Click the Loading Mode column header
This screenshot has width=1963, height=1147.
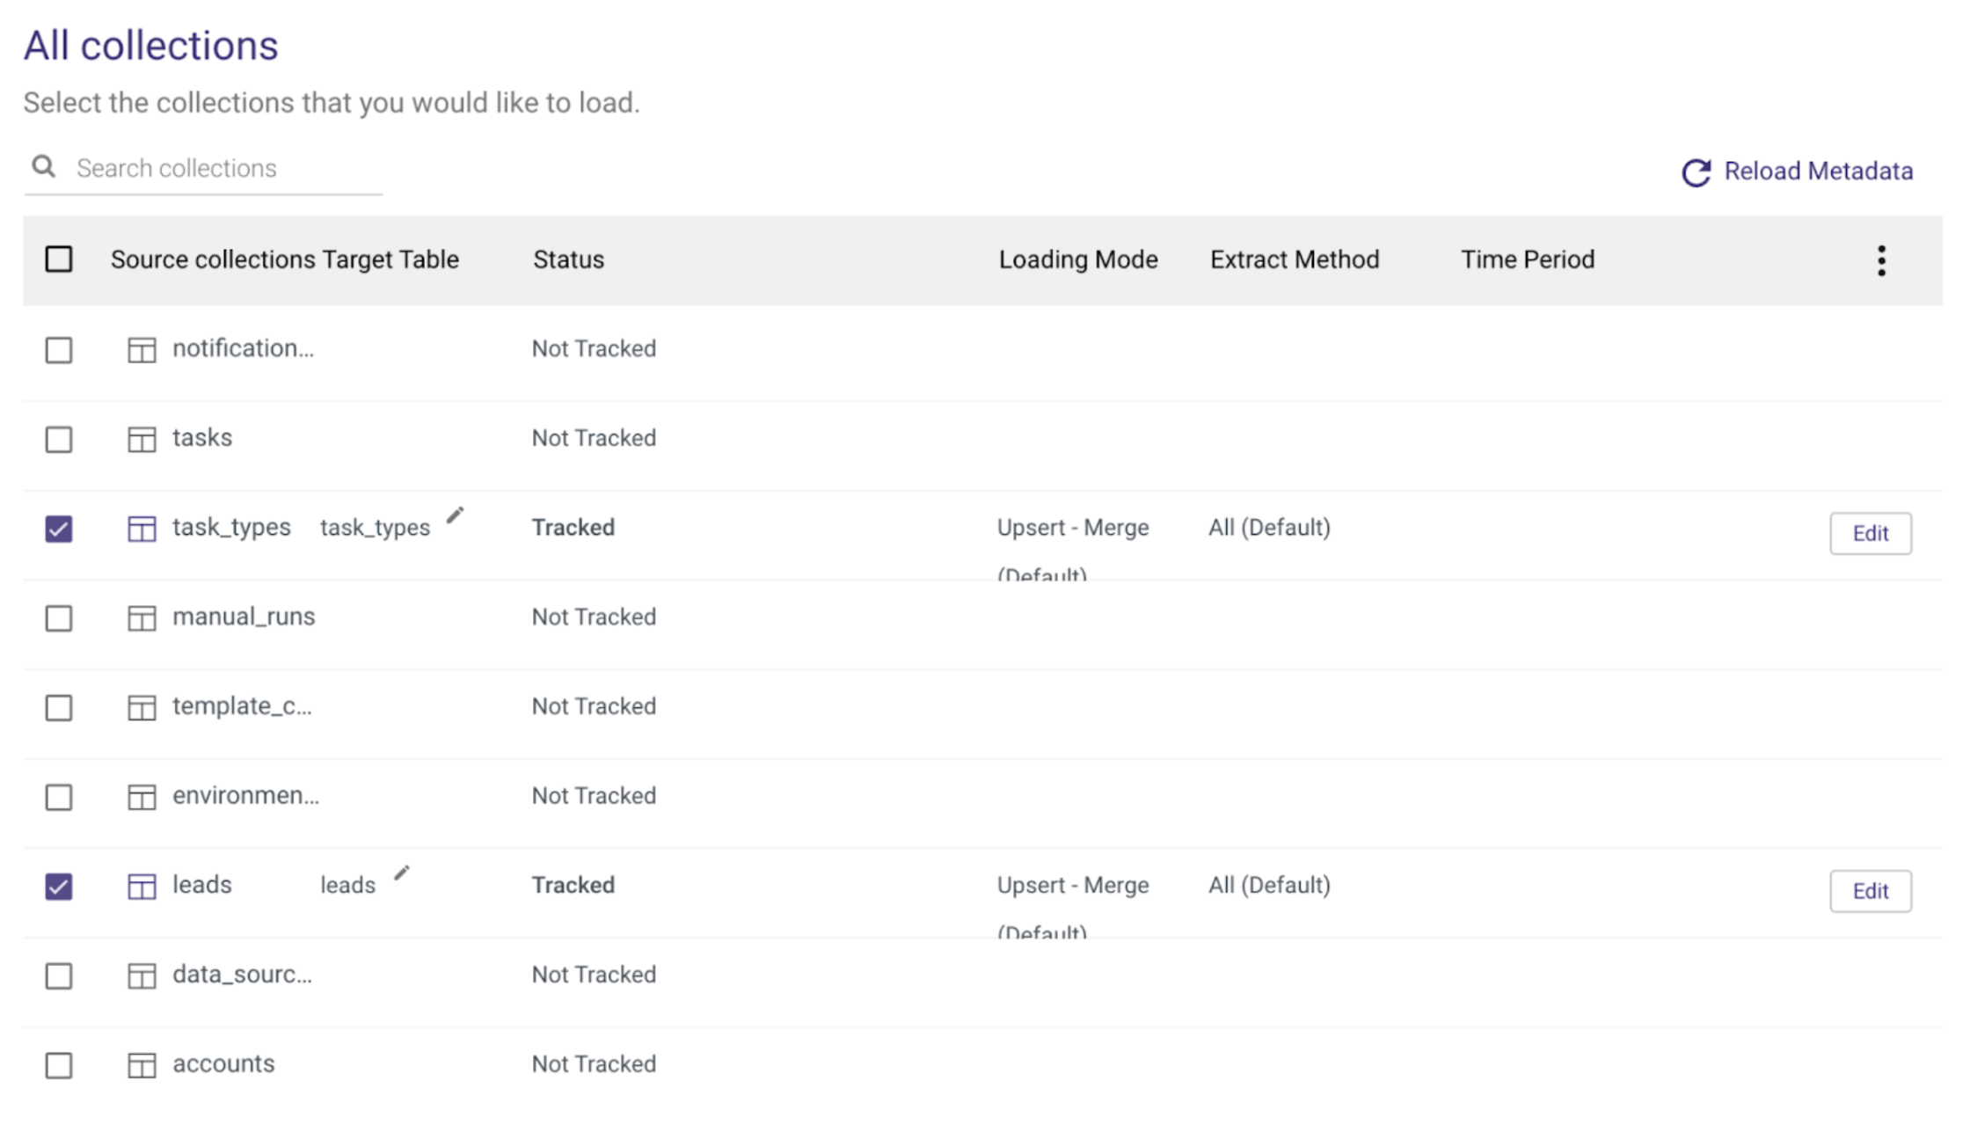[1077, 259]
